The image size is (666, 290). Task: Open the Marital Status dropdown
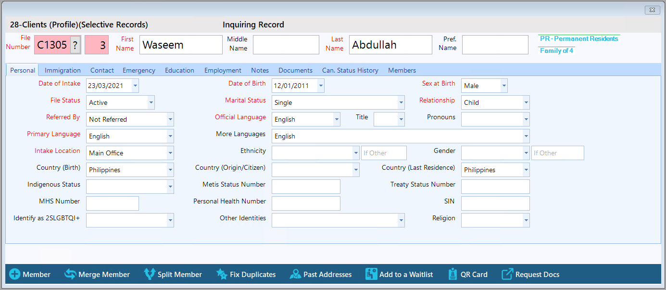[401, 102]
